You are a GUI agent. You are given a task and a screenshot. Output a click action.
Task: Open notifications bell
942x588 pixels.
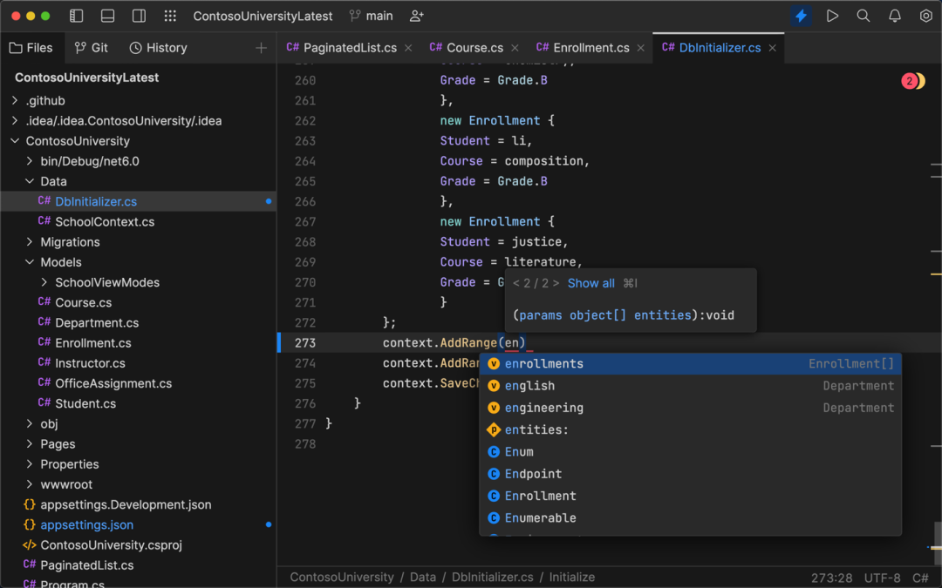click(895, 17)
